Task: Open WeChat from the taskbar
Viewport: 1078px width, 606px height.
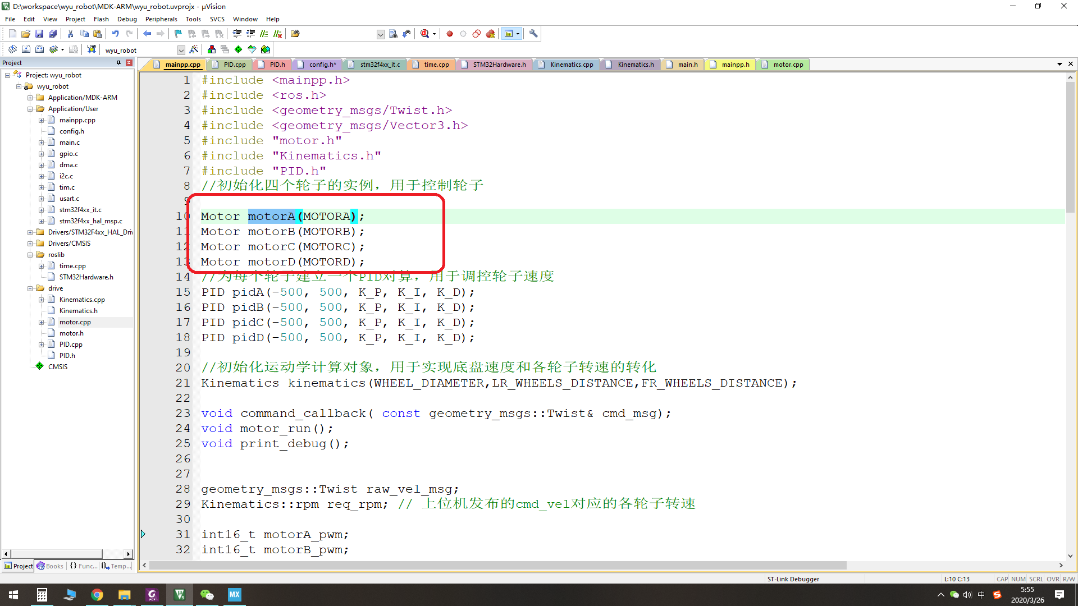Action: [207, 595]
